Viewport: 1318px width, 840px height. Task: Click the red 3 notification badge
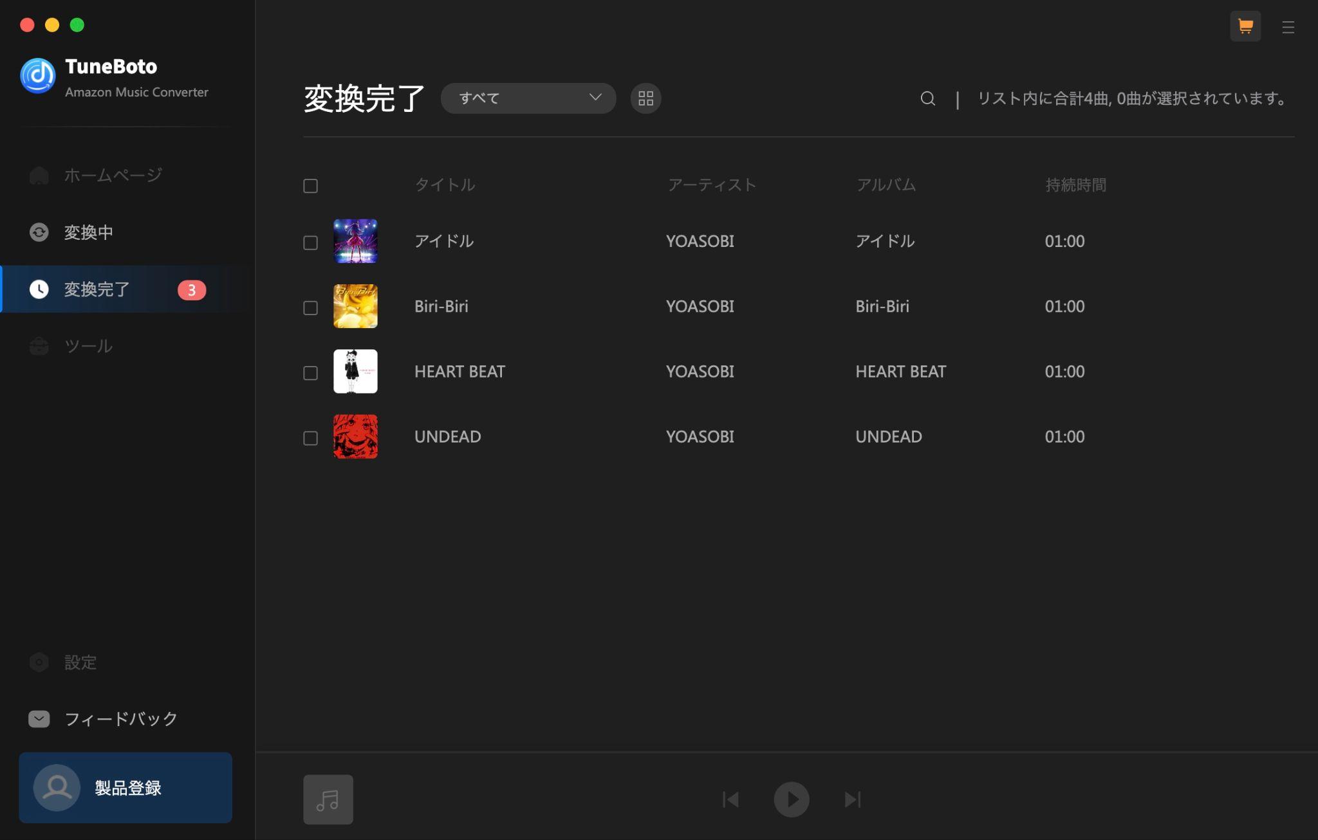[192, 290]
